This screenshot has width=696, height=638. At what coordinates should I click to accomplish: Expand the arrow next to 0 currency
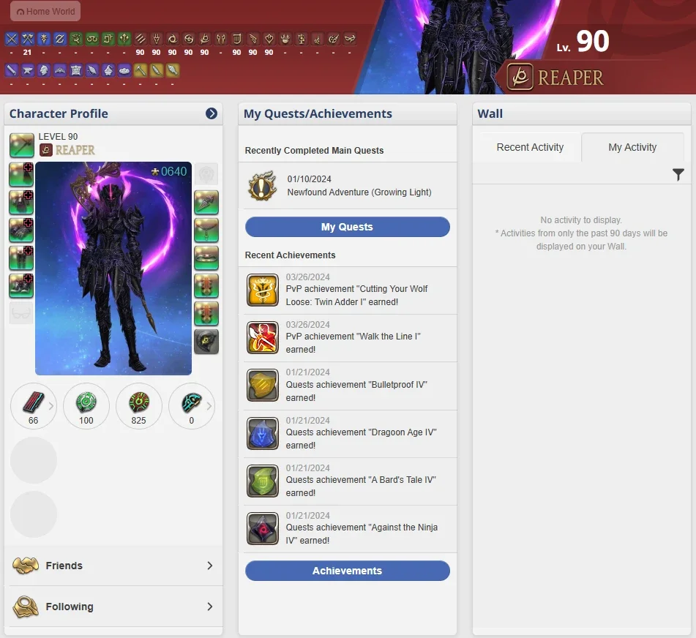click(209, 405)
